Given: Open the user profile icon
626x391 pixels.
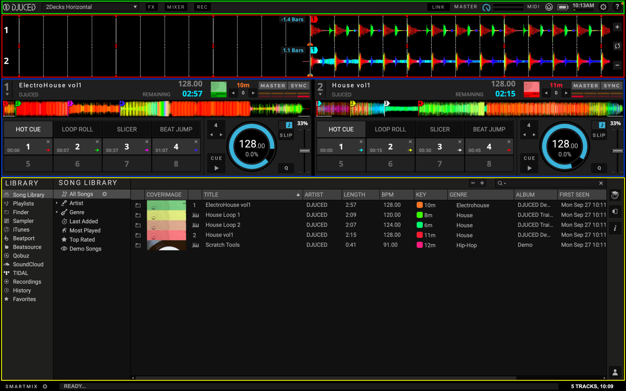Looking at the screenshot, I should pos(615,372).
